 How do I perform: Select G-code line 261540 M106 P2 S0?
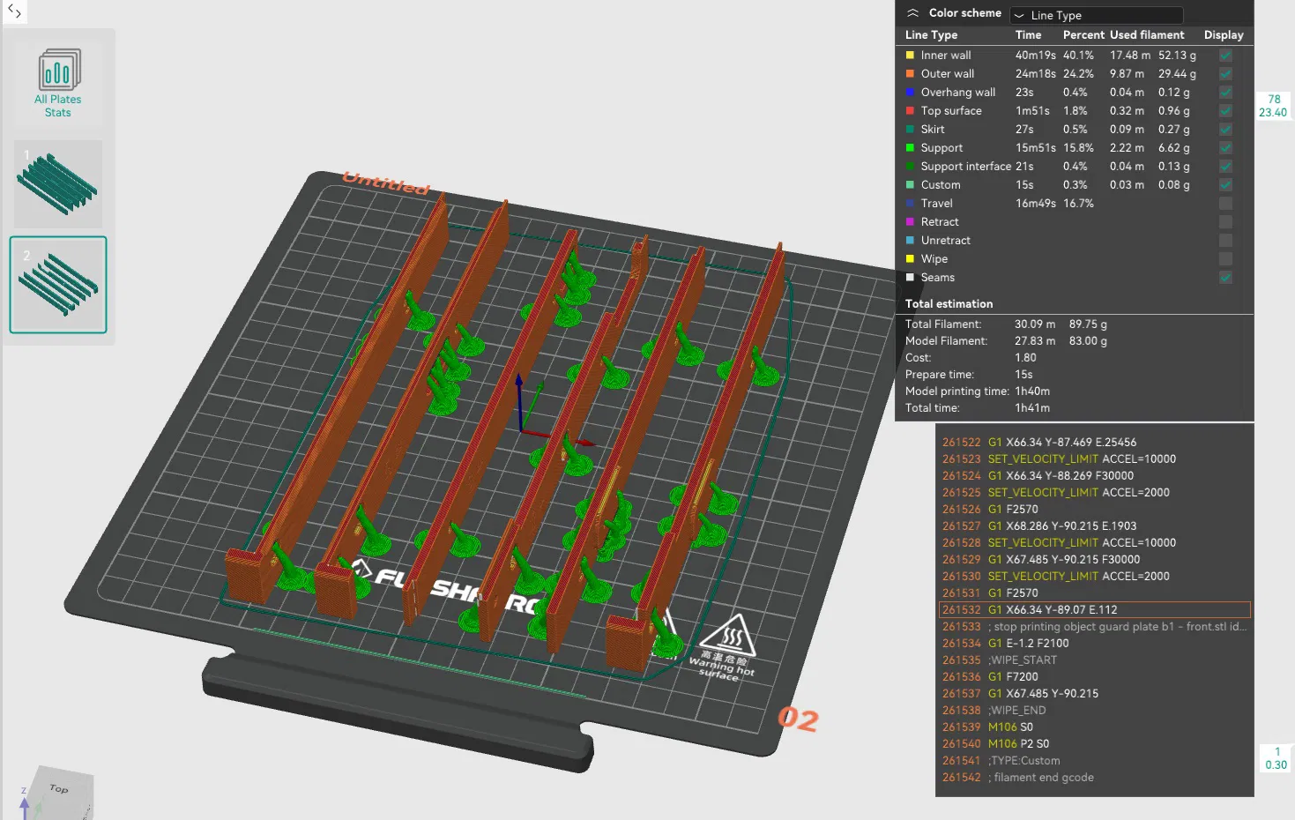tap(1095, 744)
